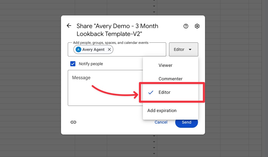Remove the Avery Agent chip
Screen dimensions: 268x157
coord(109,49)
